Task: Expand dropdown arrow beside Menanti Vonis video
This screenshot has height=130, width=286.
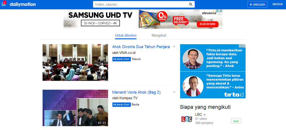Action: pos(174,92)
